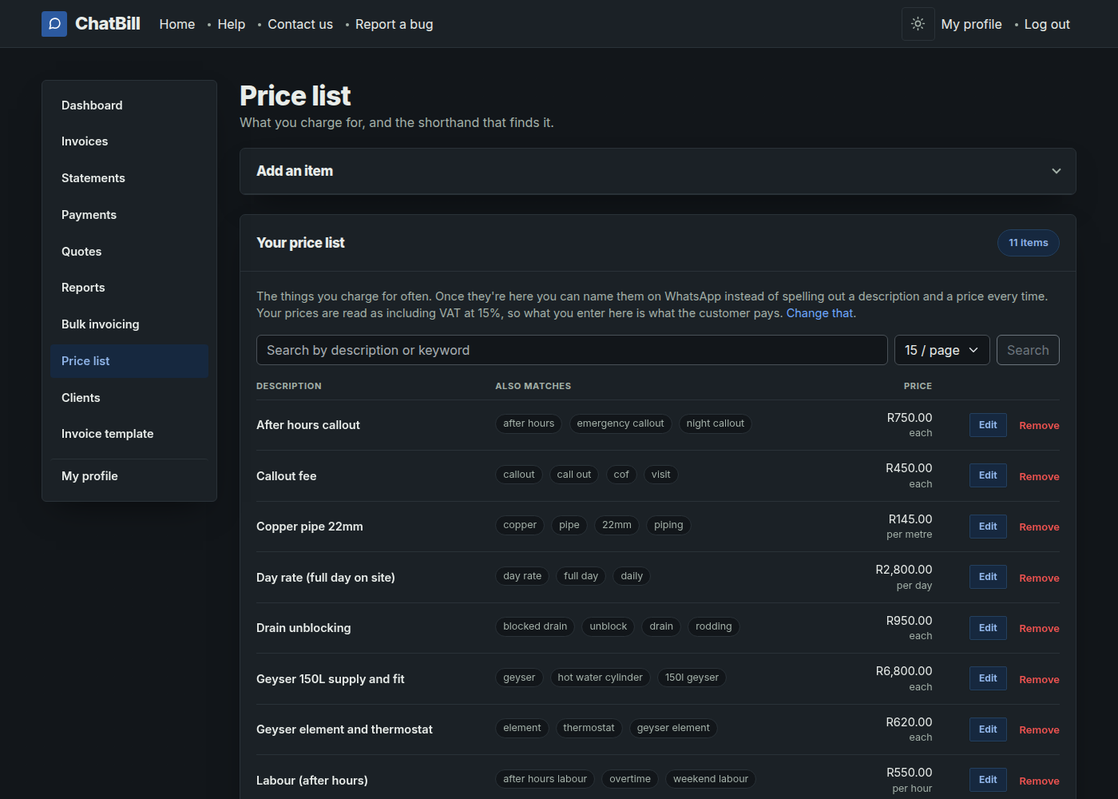Click the Search button
This screenshot has height=799, width=1118.
(x=1028, y=350)
